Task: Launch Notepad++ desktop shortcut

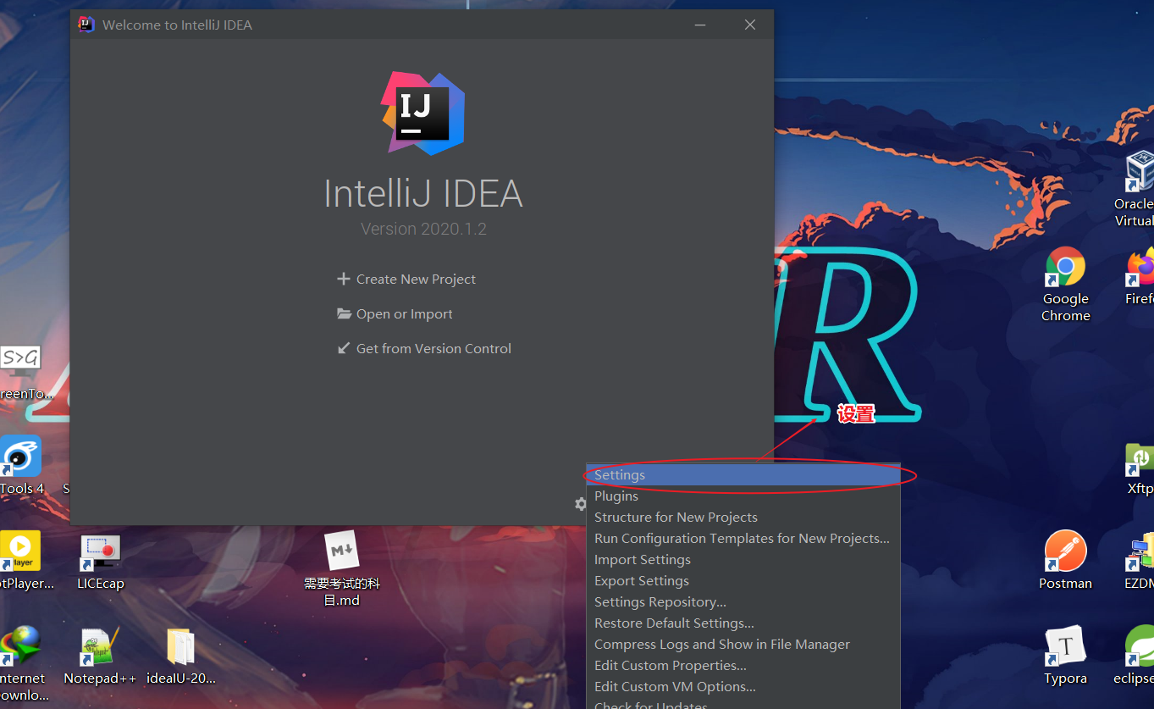Action: click(100, 656)
